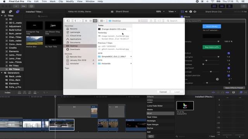Adjust Intensity slider in mLut
This screenshot has height=139, width=248.
coord(218,41)
